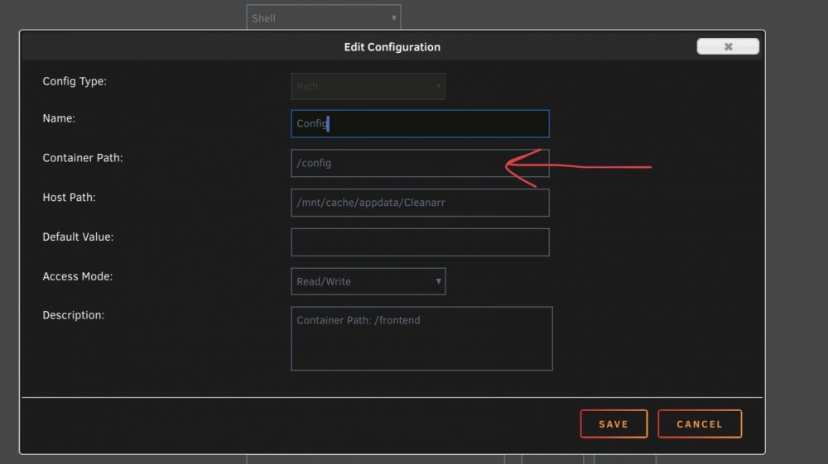Close the Edit Configuration dialog with X
Screen dimensions: 828x464
pyautogui.click(x=728, y=46)
